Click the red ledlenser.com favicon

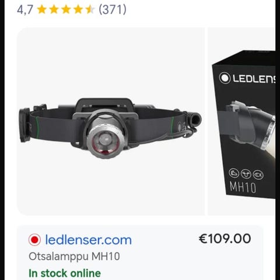pos(34,240)
